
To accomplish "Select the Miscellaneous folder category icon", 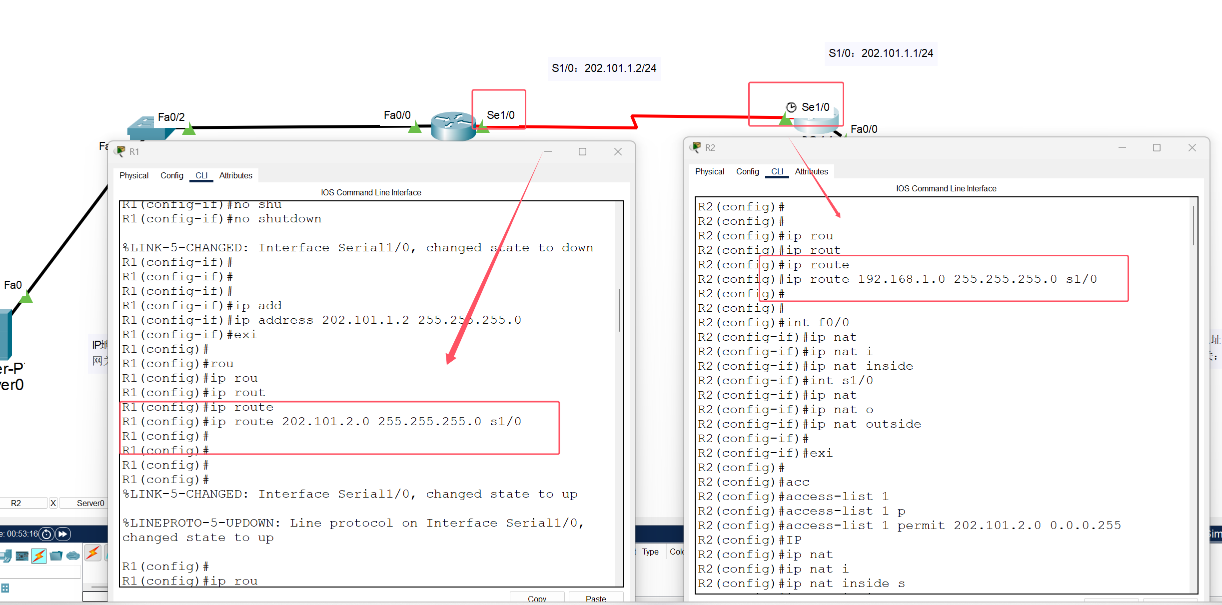I will pos(56,556).
